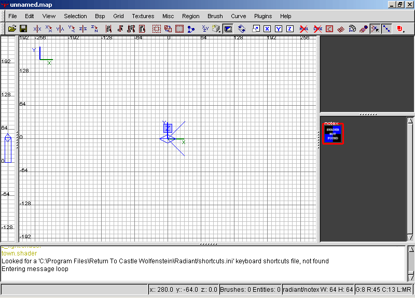Click Select Inside toolbar icon
This screenshot has width=415, height=298.
[x=142, y=29]
